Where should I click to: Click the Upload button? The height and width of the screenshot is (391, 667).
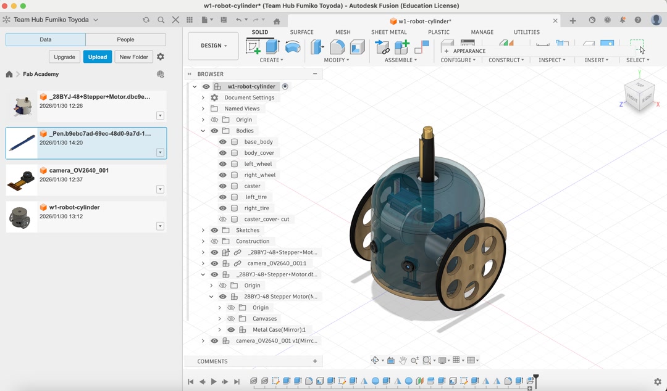[97, 57]
